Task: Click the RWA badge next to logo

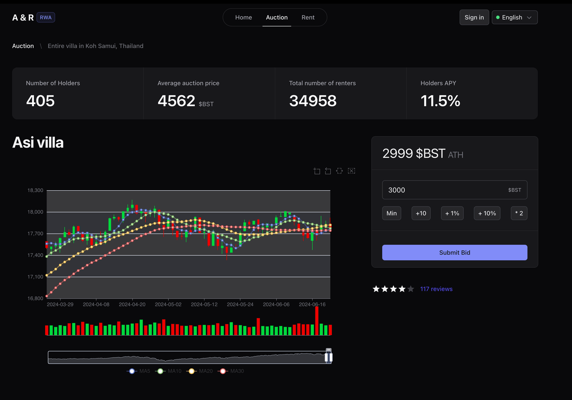Action: (x=46, y=18)
